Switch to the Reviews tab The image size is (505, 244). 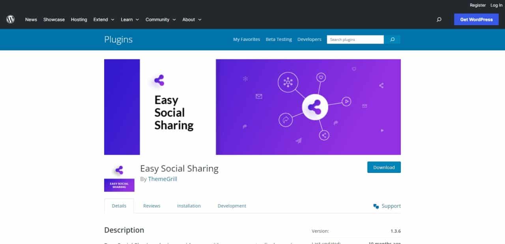151,206
